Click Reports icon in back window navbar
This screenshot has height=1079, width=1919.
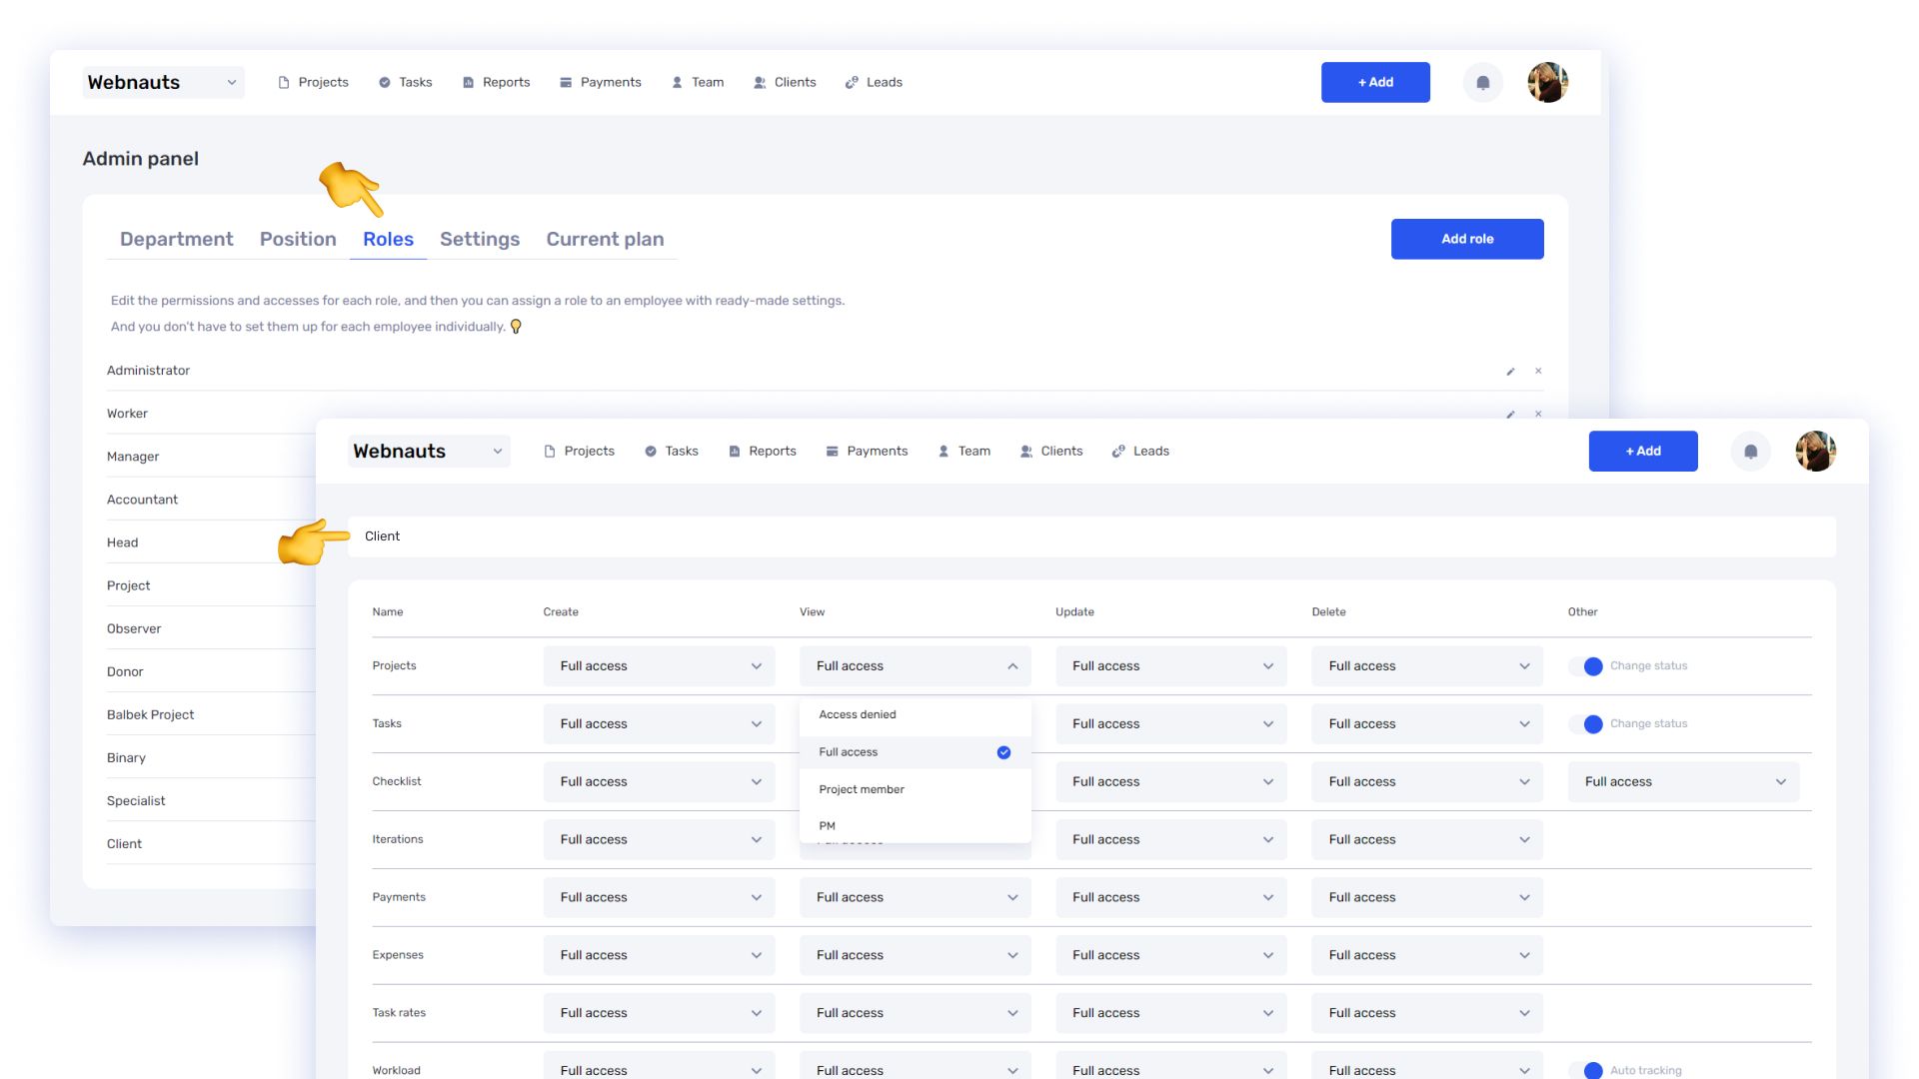click(468, 83)
